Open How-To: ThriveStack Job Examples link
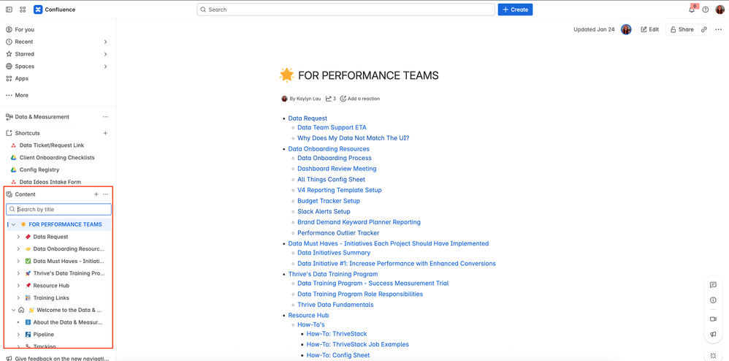Screen dimensions: 729x361 357,345
